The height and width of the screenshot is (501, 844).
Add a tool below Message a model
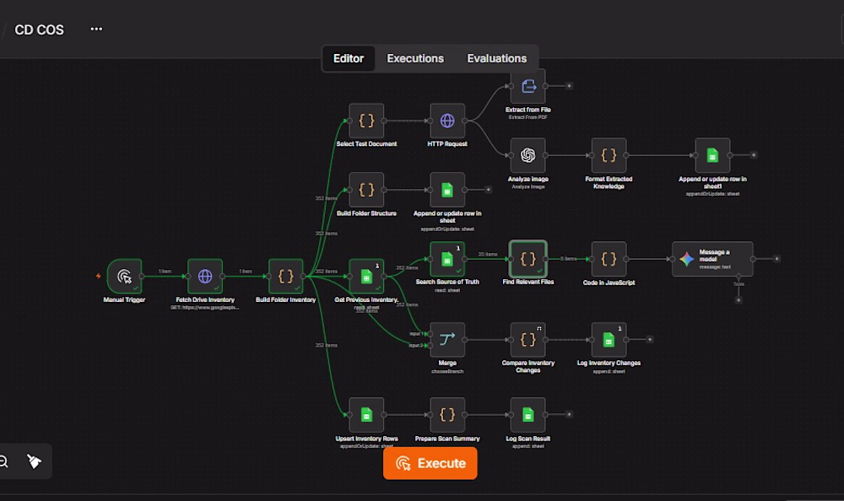point(738,300)
